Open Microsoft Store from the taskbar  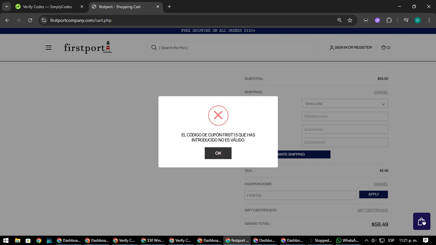[x=28, y=240]
